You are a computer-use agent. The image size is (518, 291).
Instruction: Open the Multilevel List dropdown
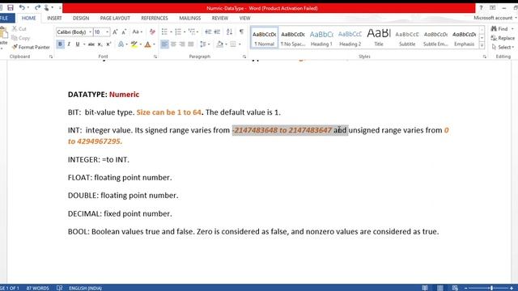tap(197, 32)
